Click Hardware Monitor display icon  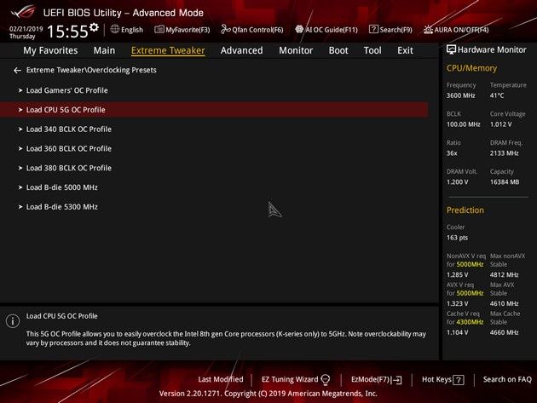451,49
